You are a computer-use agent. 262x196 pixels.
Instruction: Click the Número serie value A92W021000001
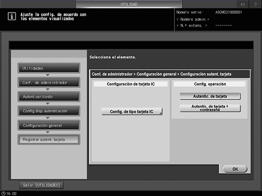click(229, 12)
